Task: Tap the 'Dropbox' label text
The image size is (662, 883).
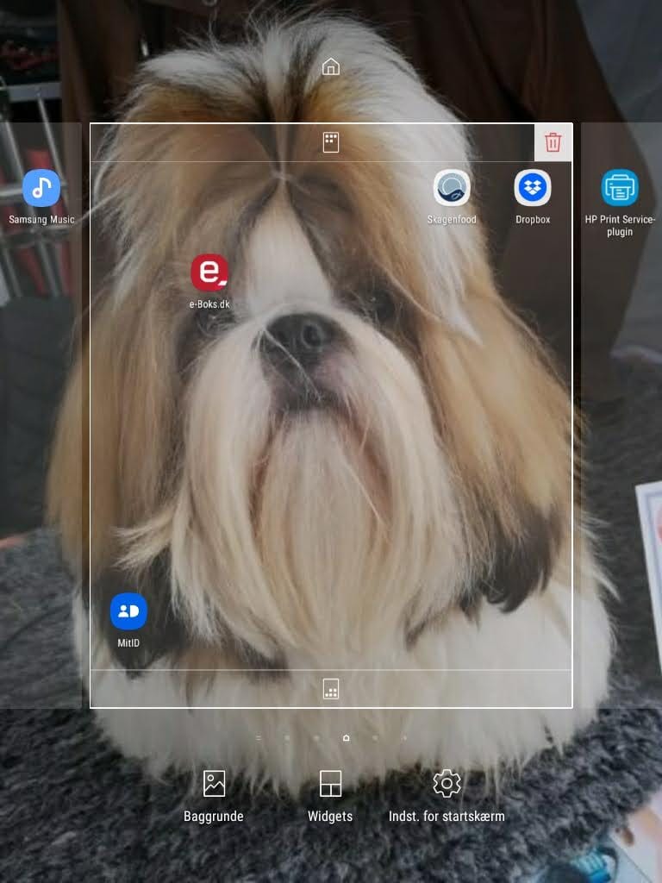Action: coord(533,220)
